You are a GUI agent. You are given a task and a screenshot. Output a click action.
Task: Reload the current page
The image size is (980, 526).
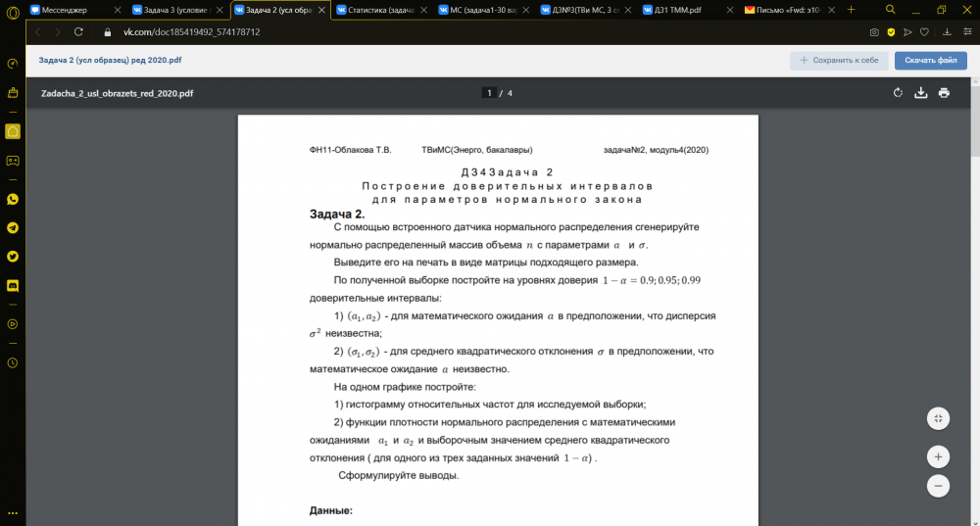pos(78,32)
